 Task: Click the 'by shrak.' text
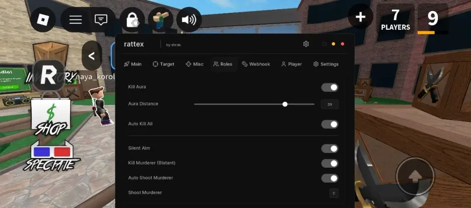tap(173, 45)
